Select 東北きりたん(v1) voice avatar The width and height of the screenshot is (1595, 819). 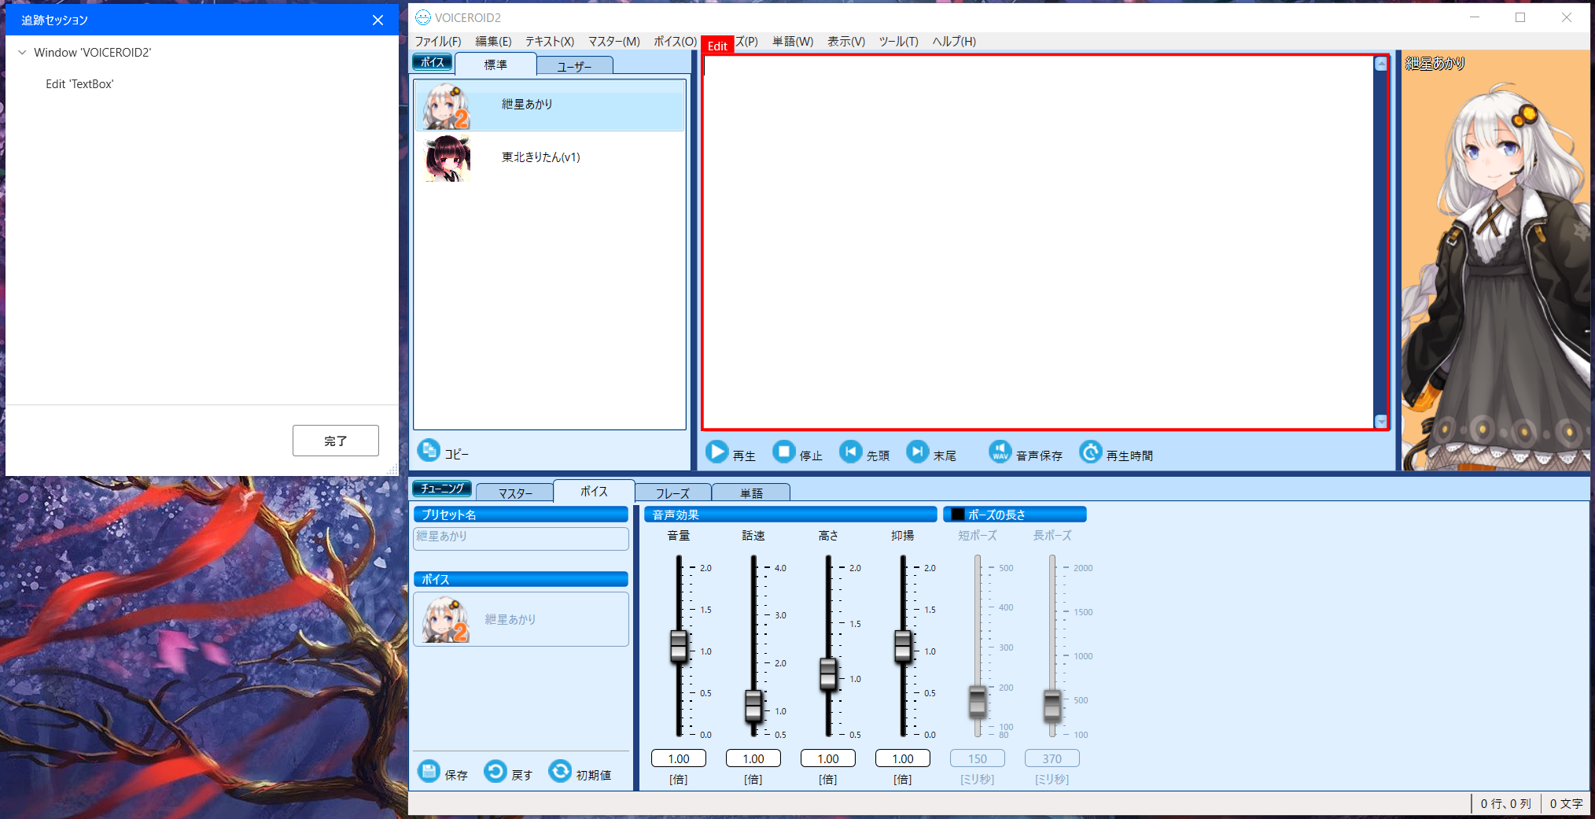pyautogui.click(x=448, y=158)
